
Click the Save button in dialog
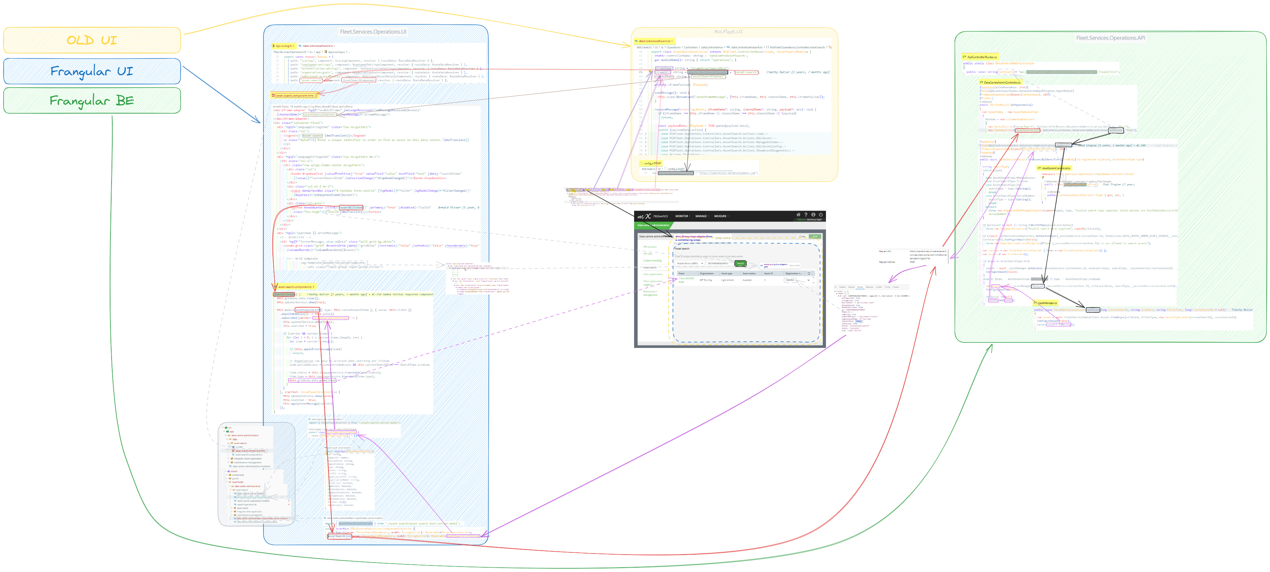815,236
